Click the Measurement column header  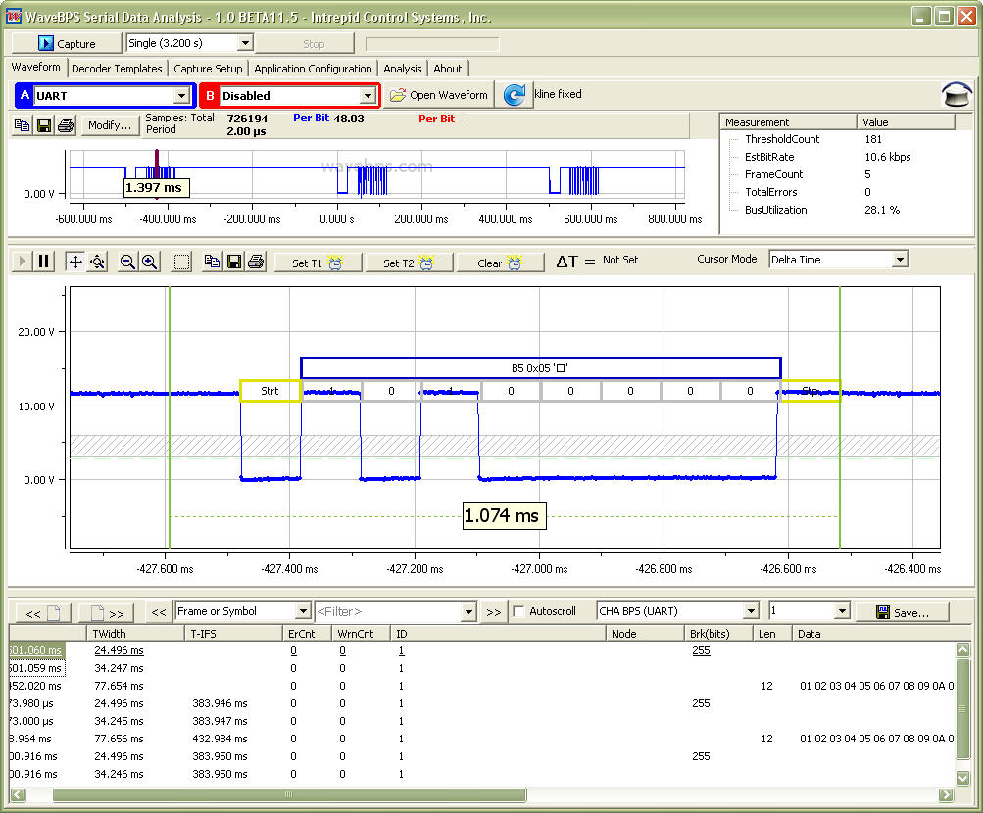tap(787, 122)
